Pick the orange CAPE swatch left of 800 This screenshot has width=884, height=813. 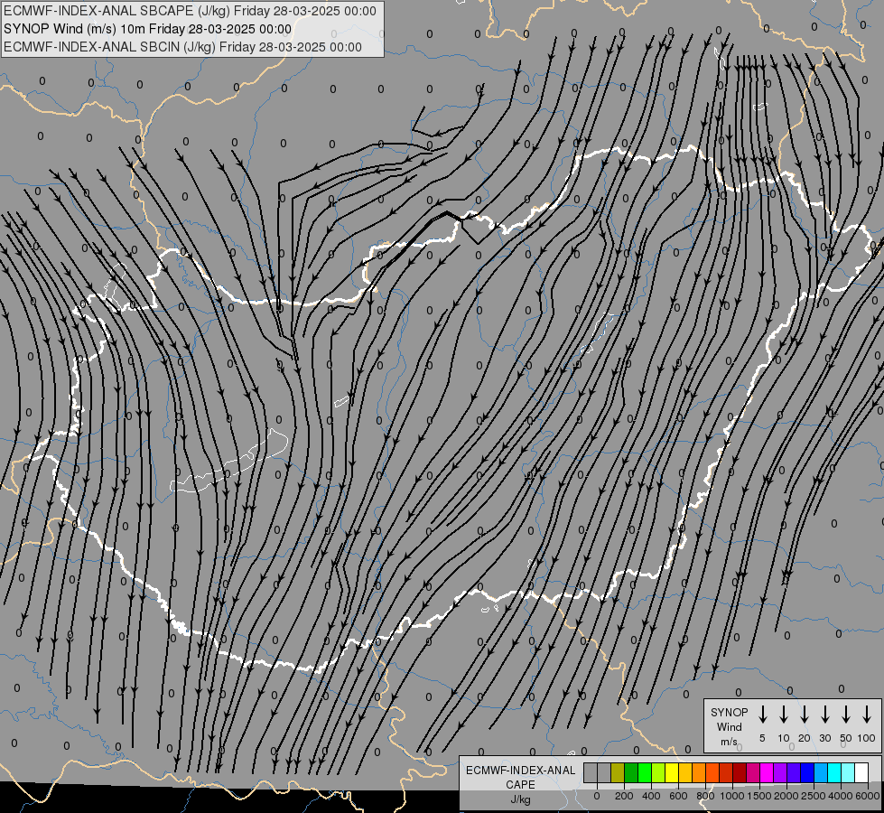coord(699,772)
